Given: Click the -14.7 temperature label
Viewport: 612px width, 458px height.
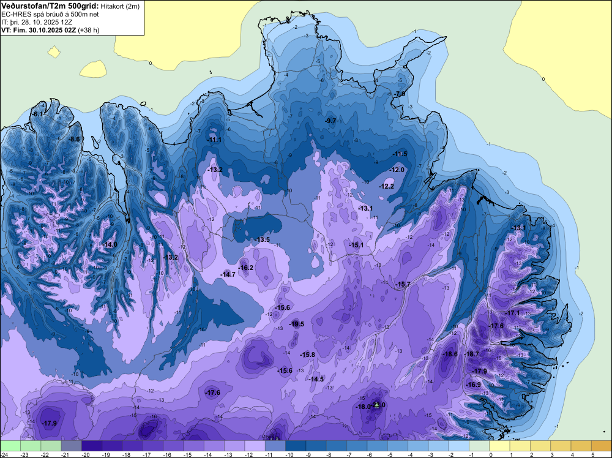Looking at the screenshot, I should (228, 274).
